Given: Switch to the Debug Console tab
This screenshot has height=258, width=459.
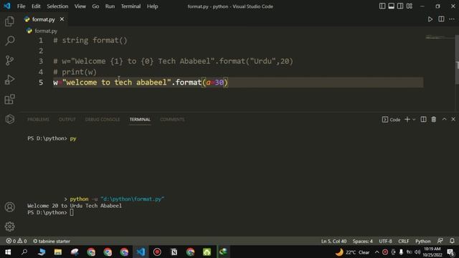Looking at the screenshot, I should click(103, 120).
